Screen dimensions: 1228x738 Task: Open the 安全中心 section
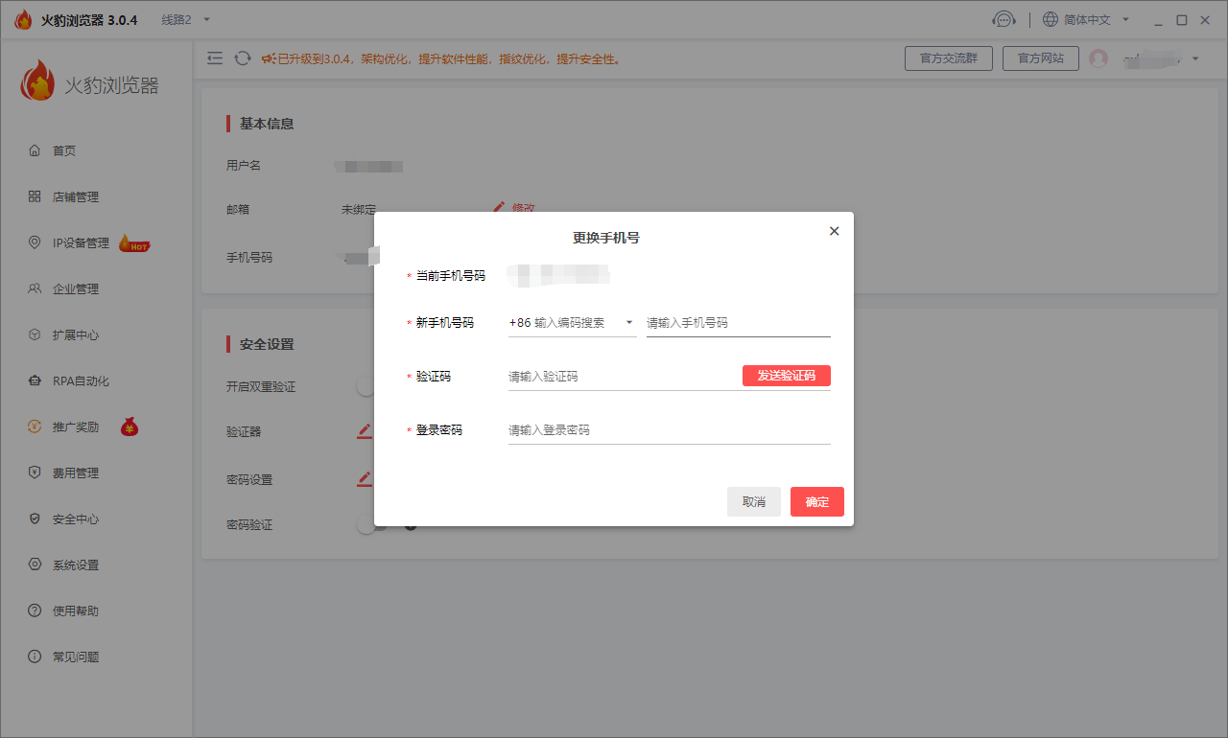pyautogui.click(x=69, y=519)
